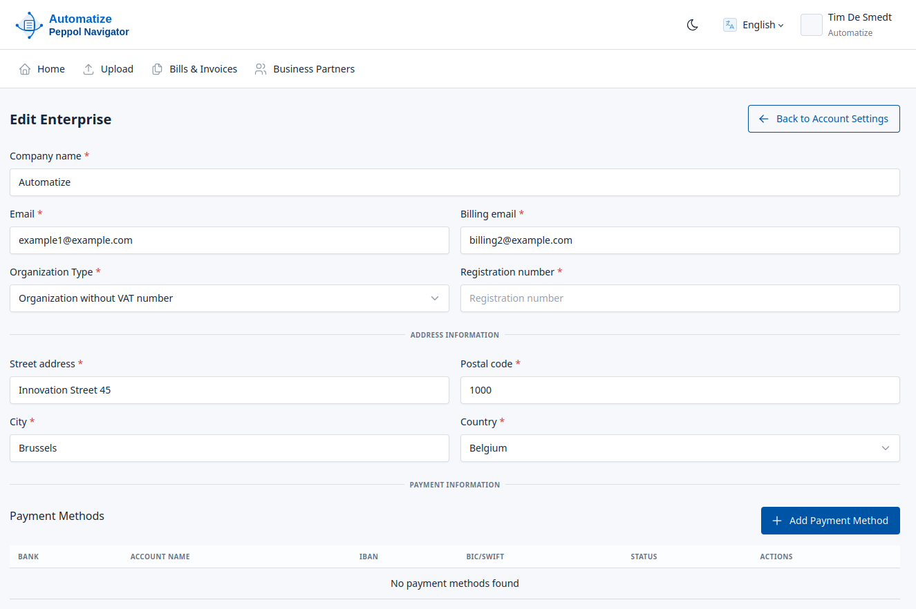Click the Company name input field
This screenshot has height=609, width=916.
(454, 182)
